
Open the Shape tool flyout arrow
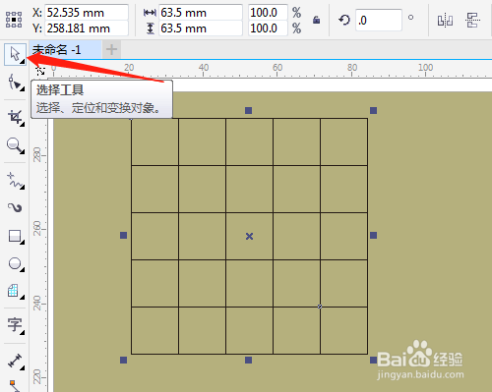click(x=22, y=89)
